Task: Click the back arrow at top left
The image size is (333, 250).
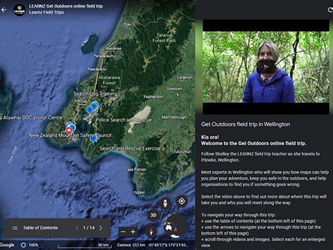Action: click(3, 10)
